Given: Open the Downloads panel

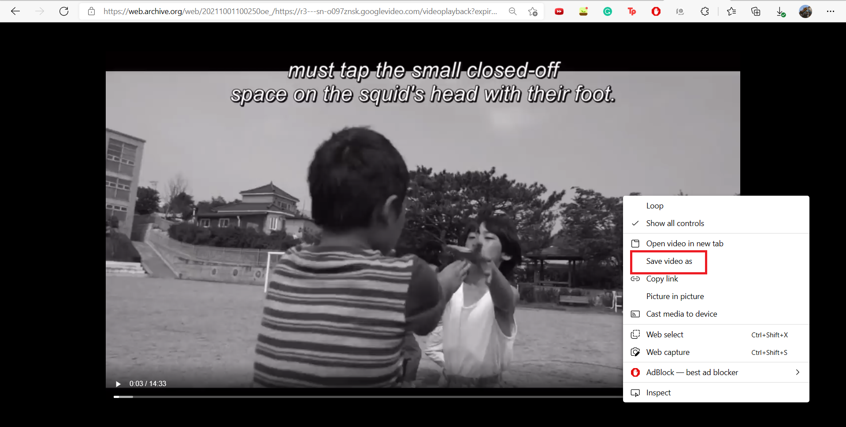Looking at the screenshot, I should [780, 11].
